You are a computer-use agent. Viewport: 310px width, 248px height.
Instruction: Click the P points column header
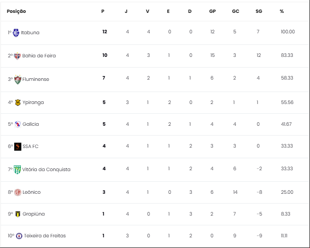click(x=103, y=11)
